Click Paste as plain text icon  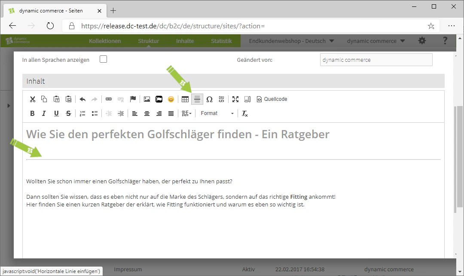click(x=57, y=99)
